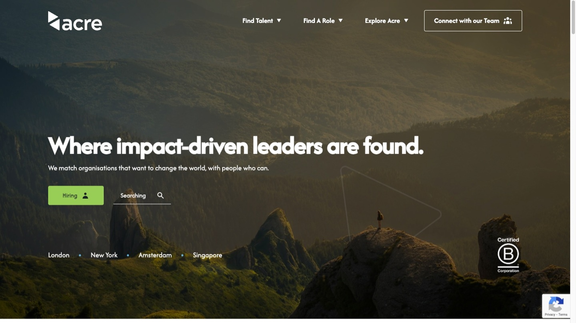Screen dimensions: 576x323
Task: Click the person icon on Hiring button
Action: (x=85, y=196)
